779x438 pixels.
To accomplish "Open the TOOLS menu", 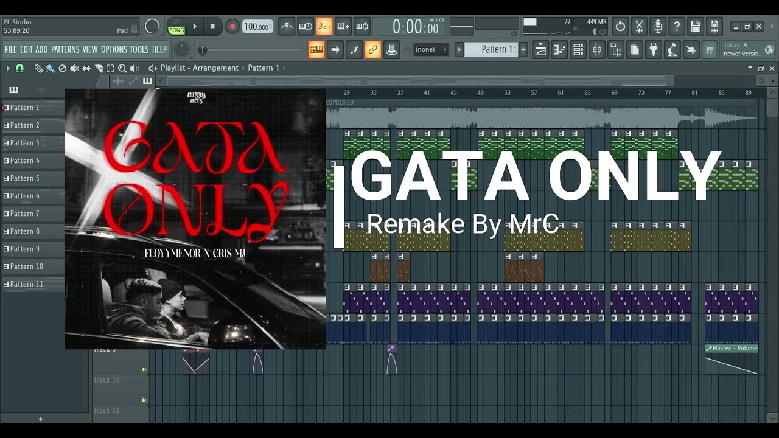I will coord(139,50).
